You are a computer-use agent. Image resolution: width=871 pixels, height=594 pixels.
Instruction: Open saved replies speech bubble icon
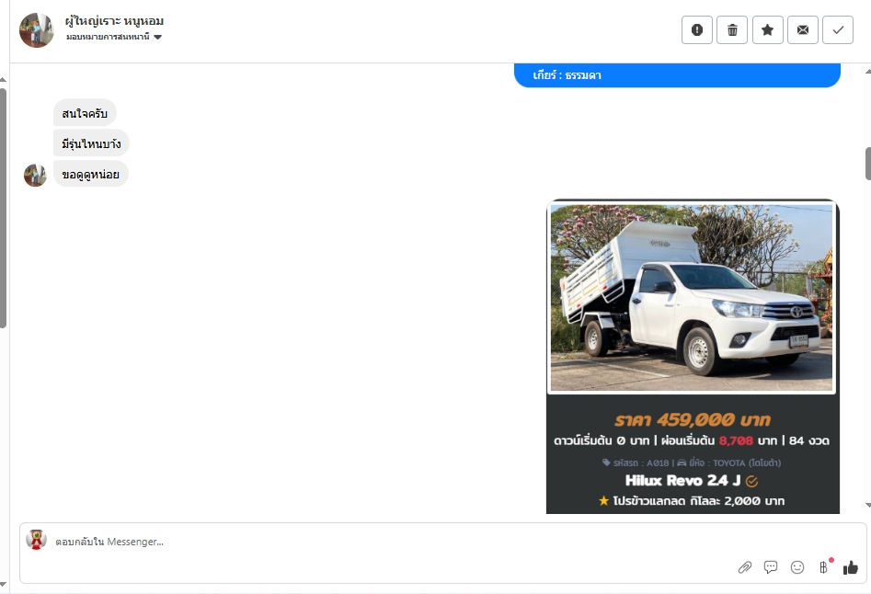pyautogui.click(x=771, y=567)
